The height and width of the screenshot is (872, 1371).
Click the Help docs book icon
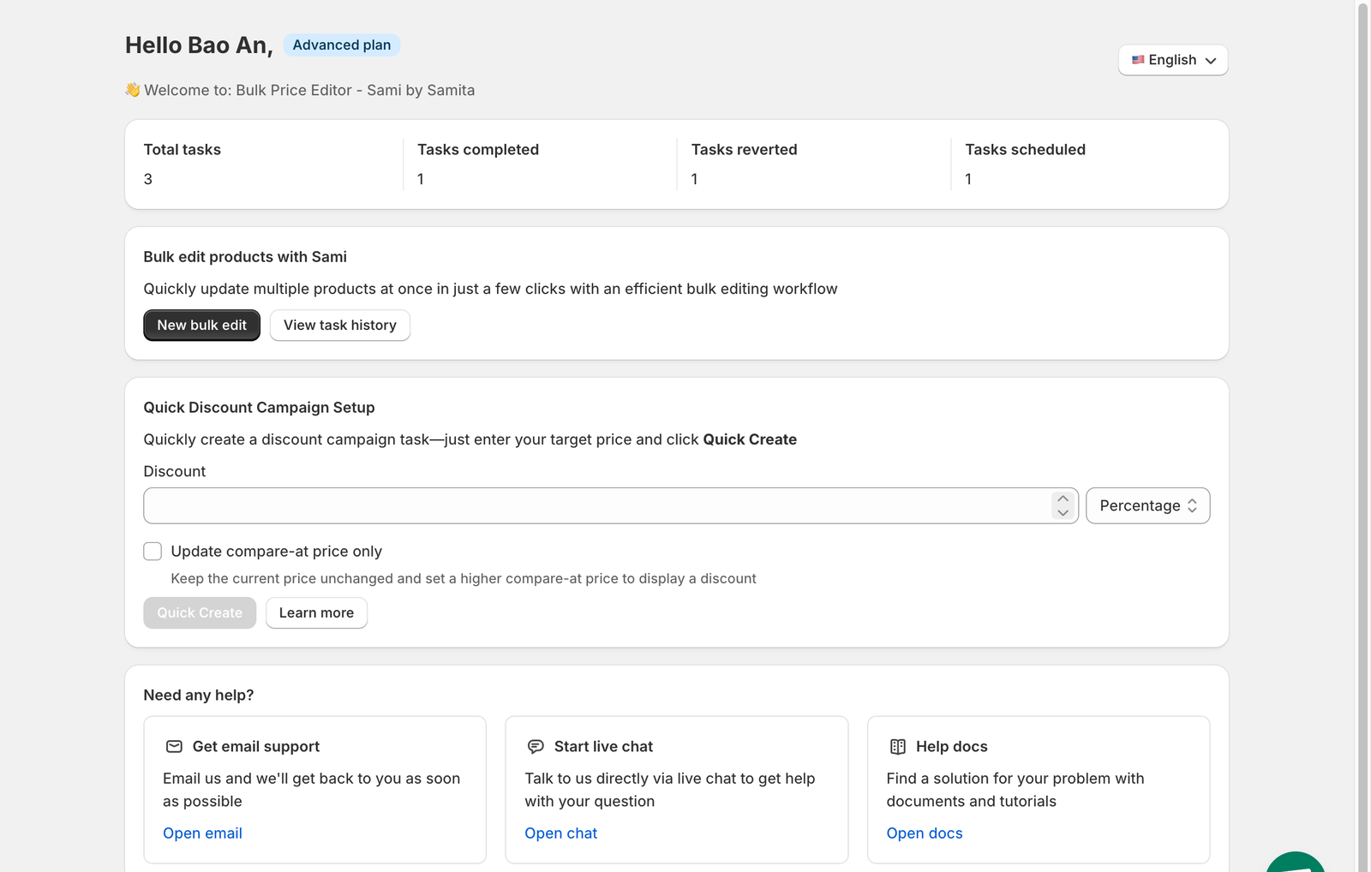897,746
